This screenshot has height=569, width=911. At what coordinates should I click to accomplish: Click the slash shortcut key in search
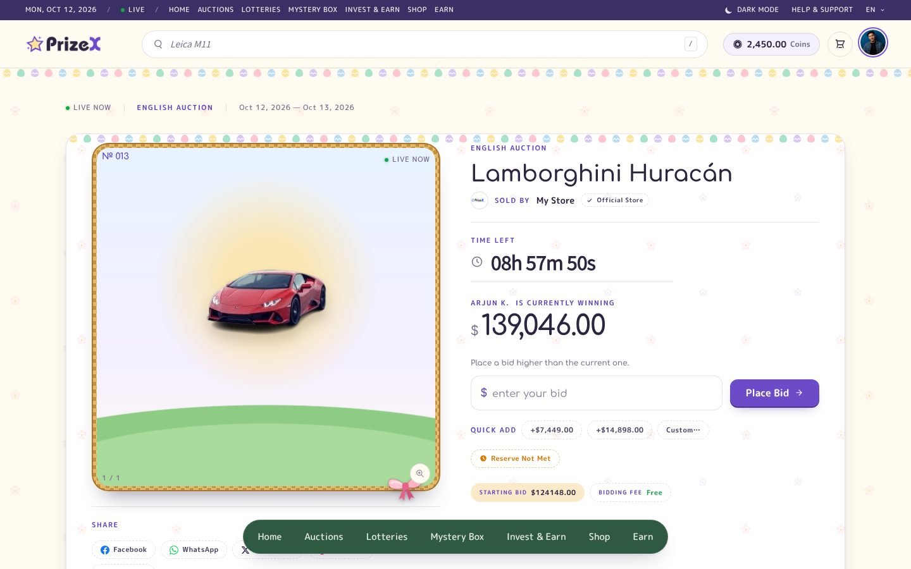click(x=691, y=44)
